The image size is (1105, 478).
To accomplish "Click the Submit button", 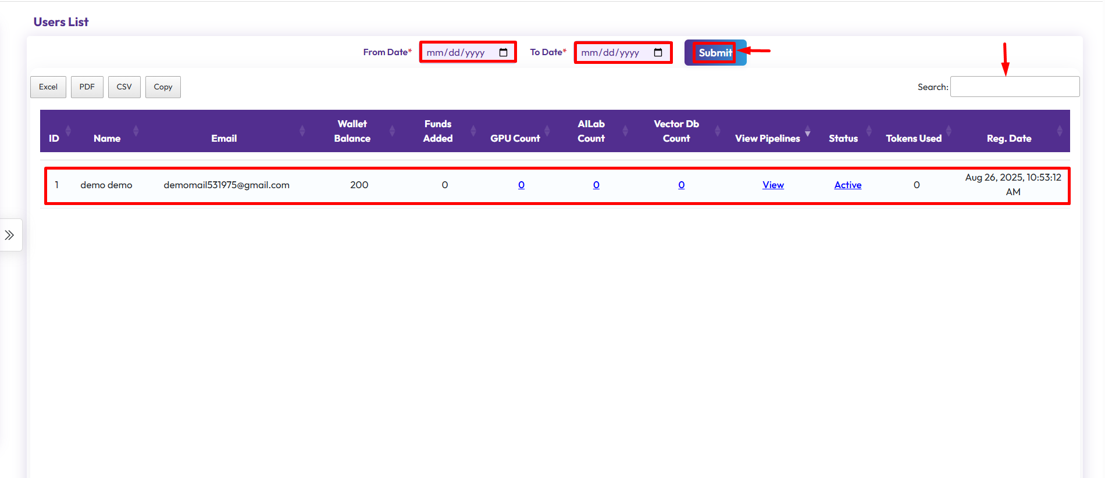I will tap(715, 53).
